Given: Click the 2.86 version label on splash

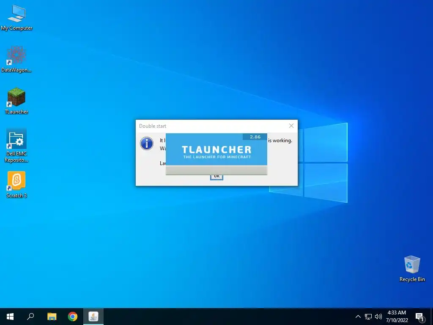Looking at the screenshot, I should pyautogui.click(x=255, y=137).
